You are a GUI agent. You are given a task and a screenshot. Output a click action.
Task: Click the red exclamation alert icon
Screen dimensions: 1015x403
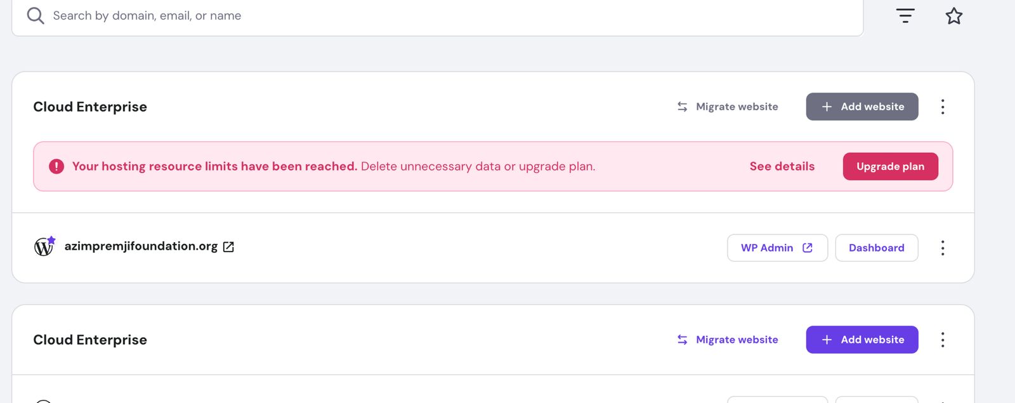click(x=56, y=167)
